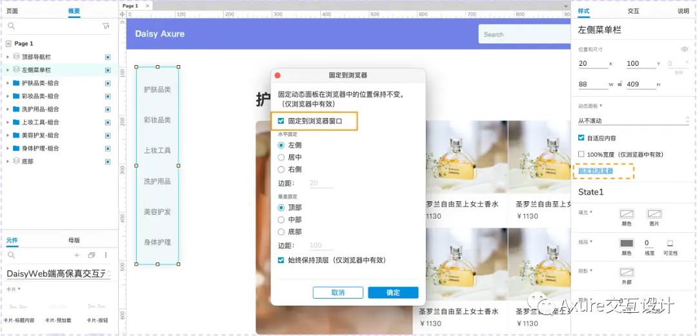697x336 pixels.
Task: Click the search icon in outline panel
Action: pos(12,26)
